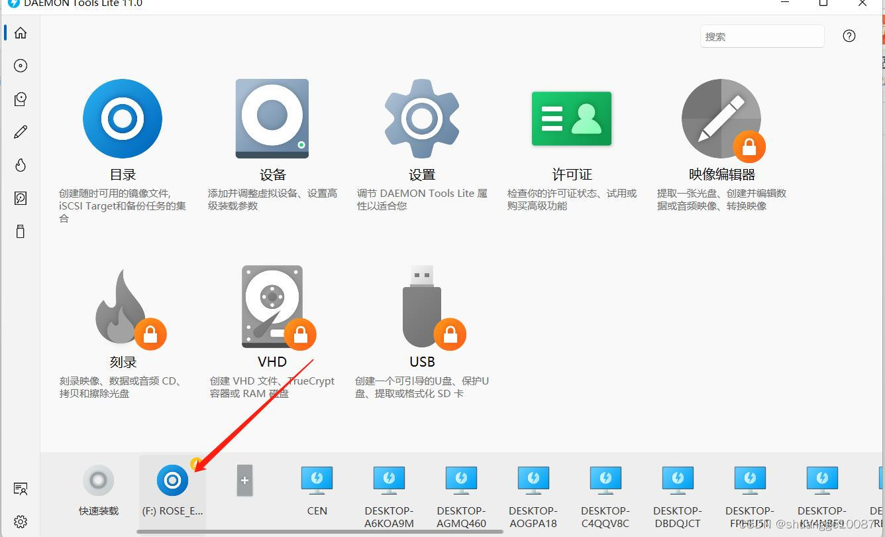885x537 pixels.
Task: Open the disc Images sidebar icon
Action: [x=21, y=66]
